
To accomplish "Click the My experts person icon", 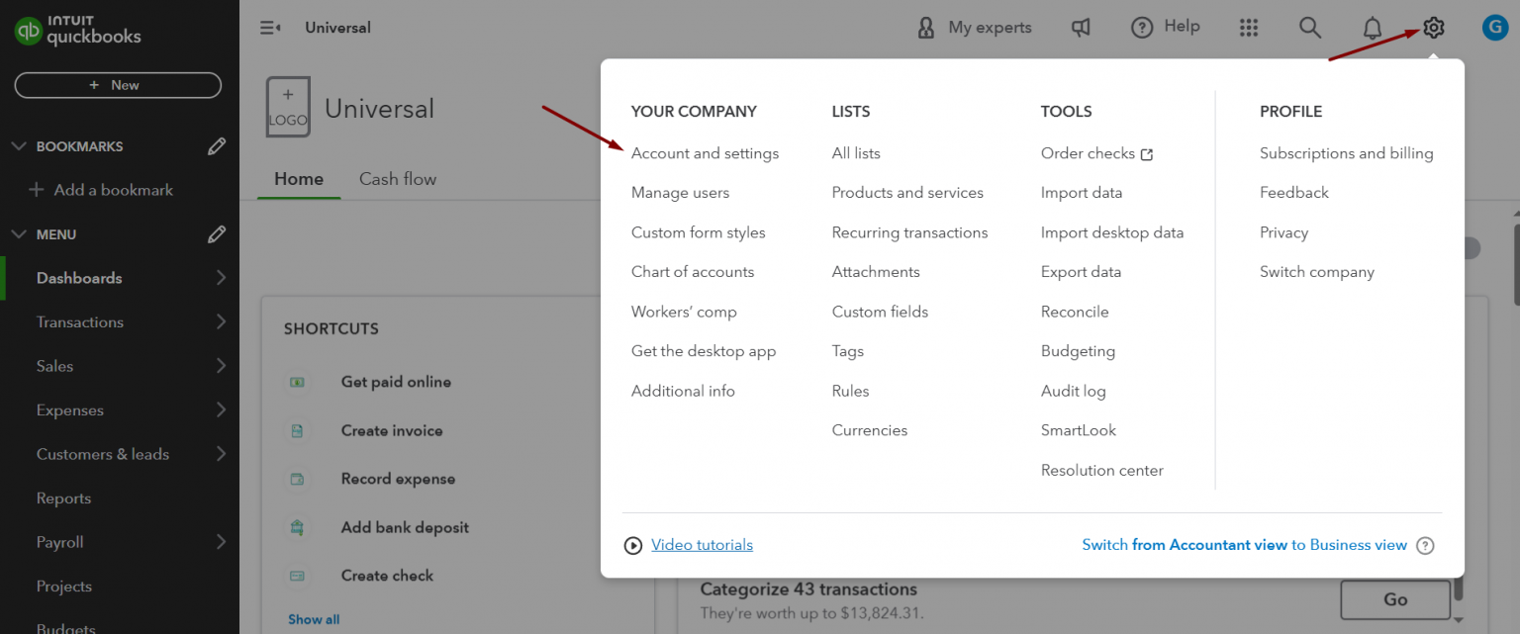I will pyautogui.click(x=926, y=28).
